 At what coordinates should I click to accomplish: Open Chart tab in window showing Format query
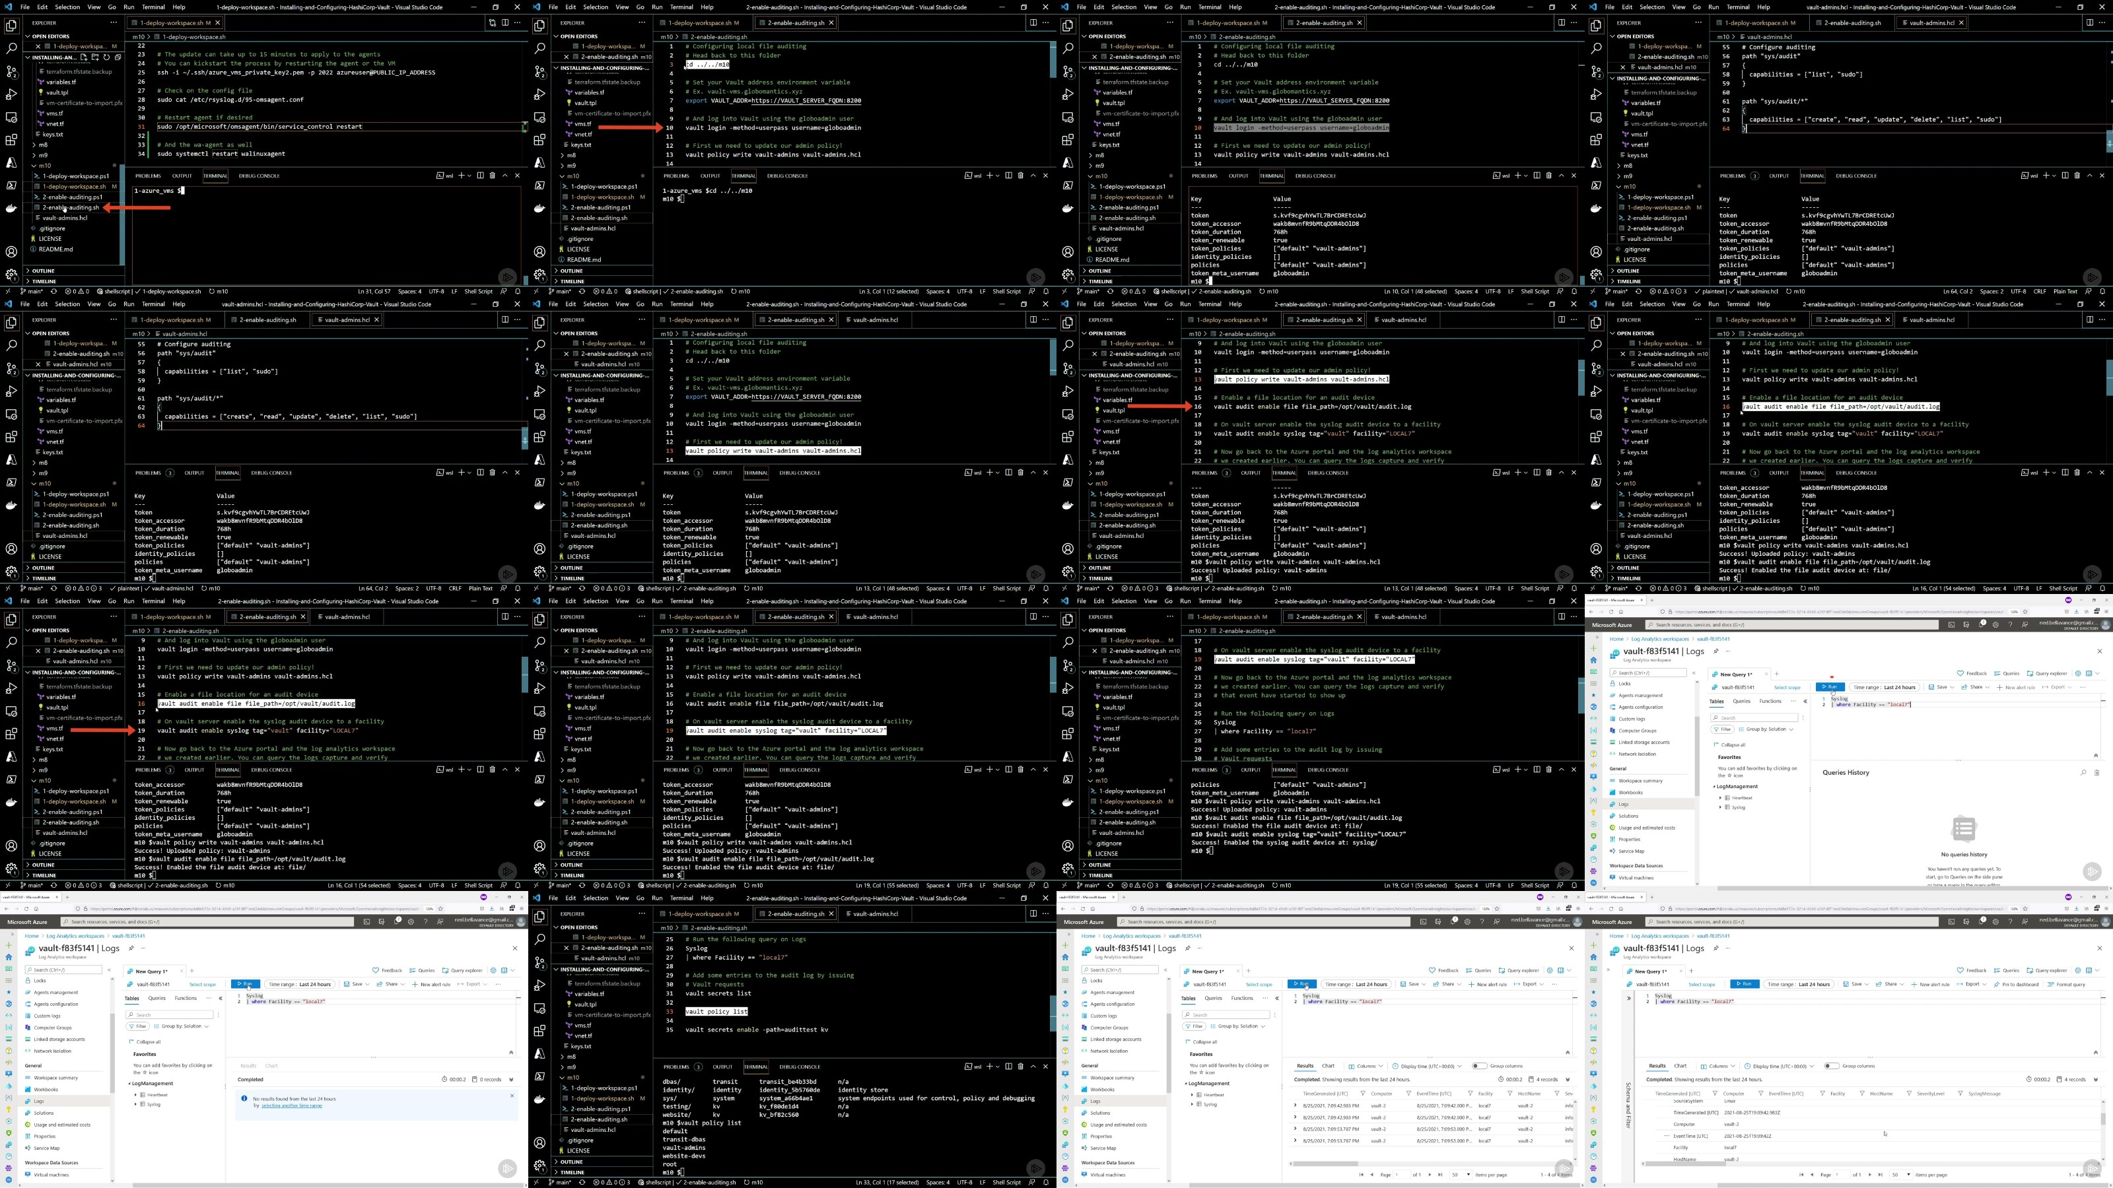click(x=1680, y=1066)
